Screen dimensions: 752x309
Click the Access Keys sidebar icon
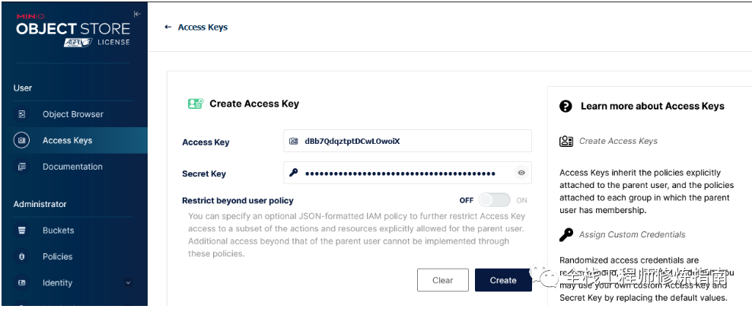click(x=21, y=141)
